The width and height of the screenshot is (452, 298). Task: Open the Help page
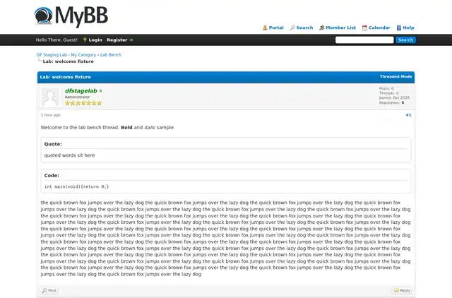pos(408,28)
